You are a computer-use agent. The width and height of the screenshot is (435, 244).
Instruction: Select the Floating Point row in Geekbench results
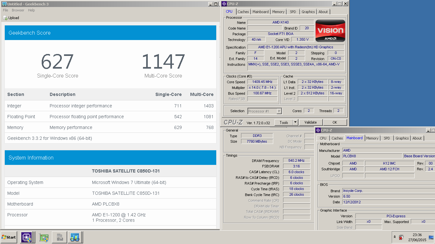coord(111,117)
